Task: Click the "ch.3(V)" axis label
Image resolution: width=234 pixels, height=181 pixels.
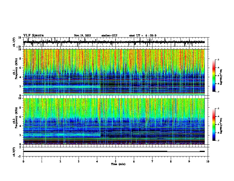Action: point(14,152)
